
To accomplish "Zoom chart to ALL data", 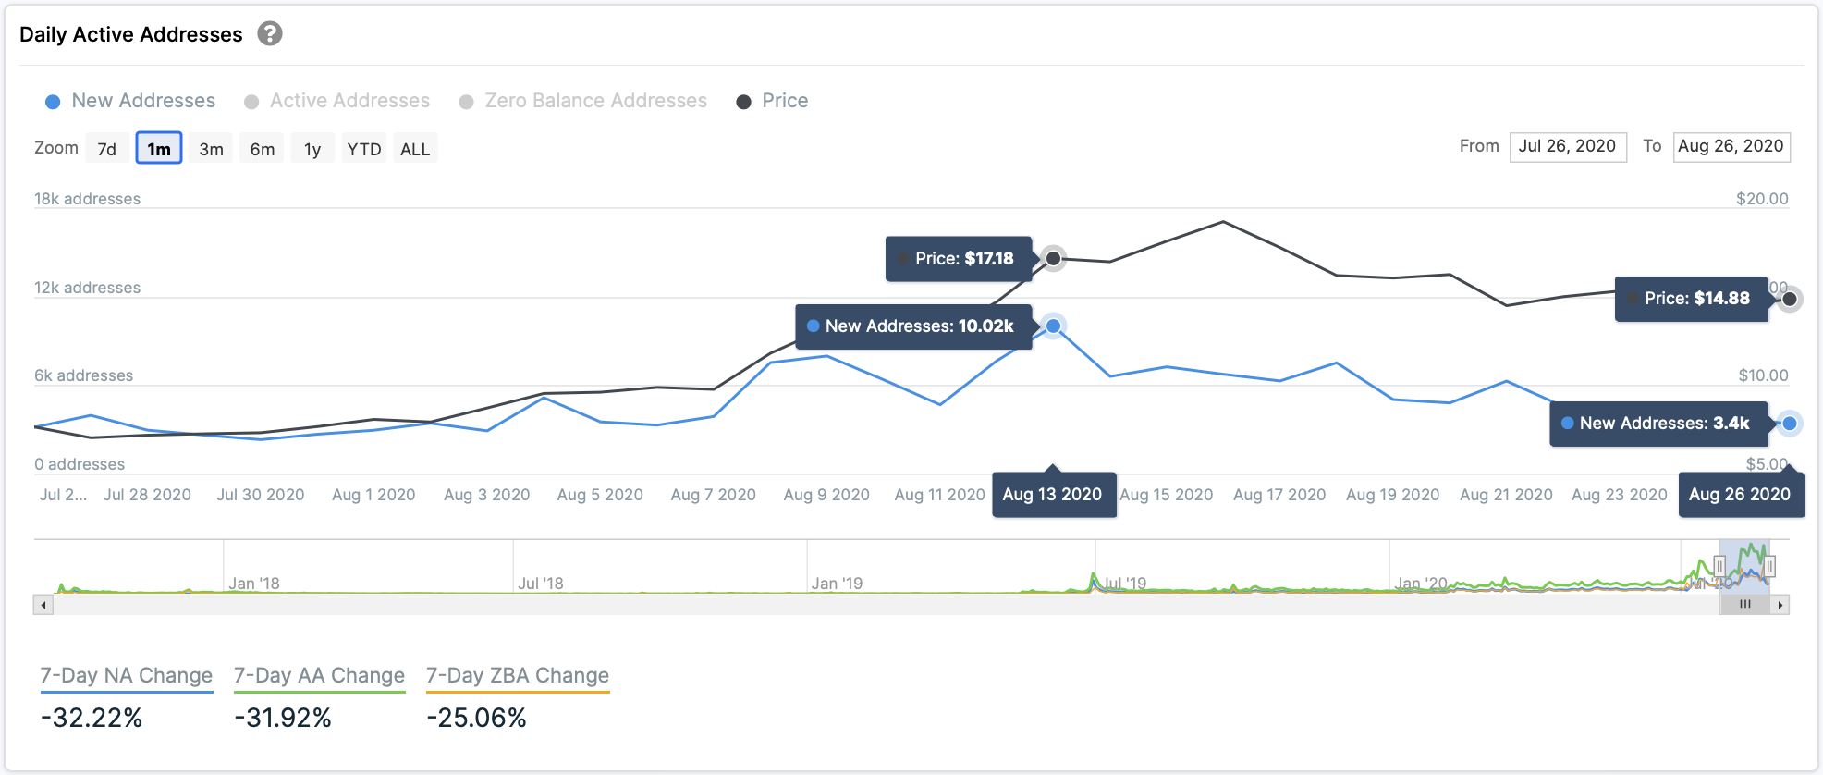I will tap(415, 149).
